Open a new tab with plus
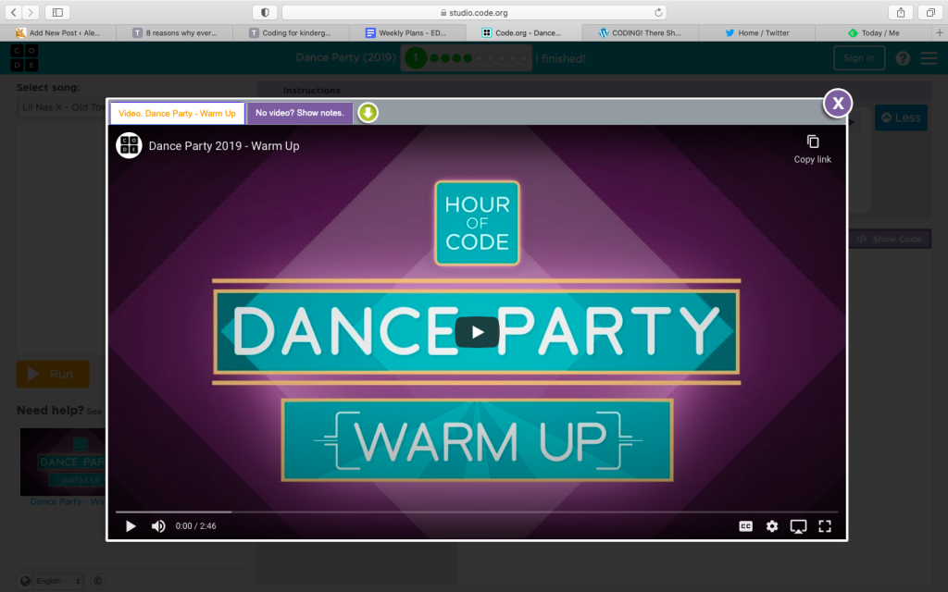 pyautogui.click(x=940, y=32)
